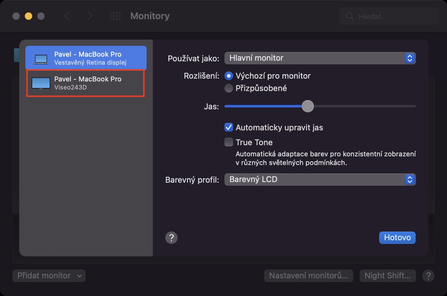Click the Hledat search field
This screenshot has height=296, width=447.
394,16
